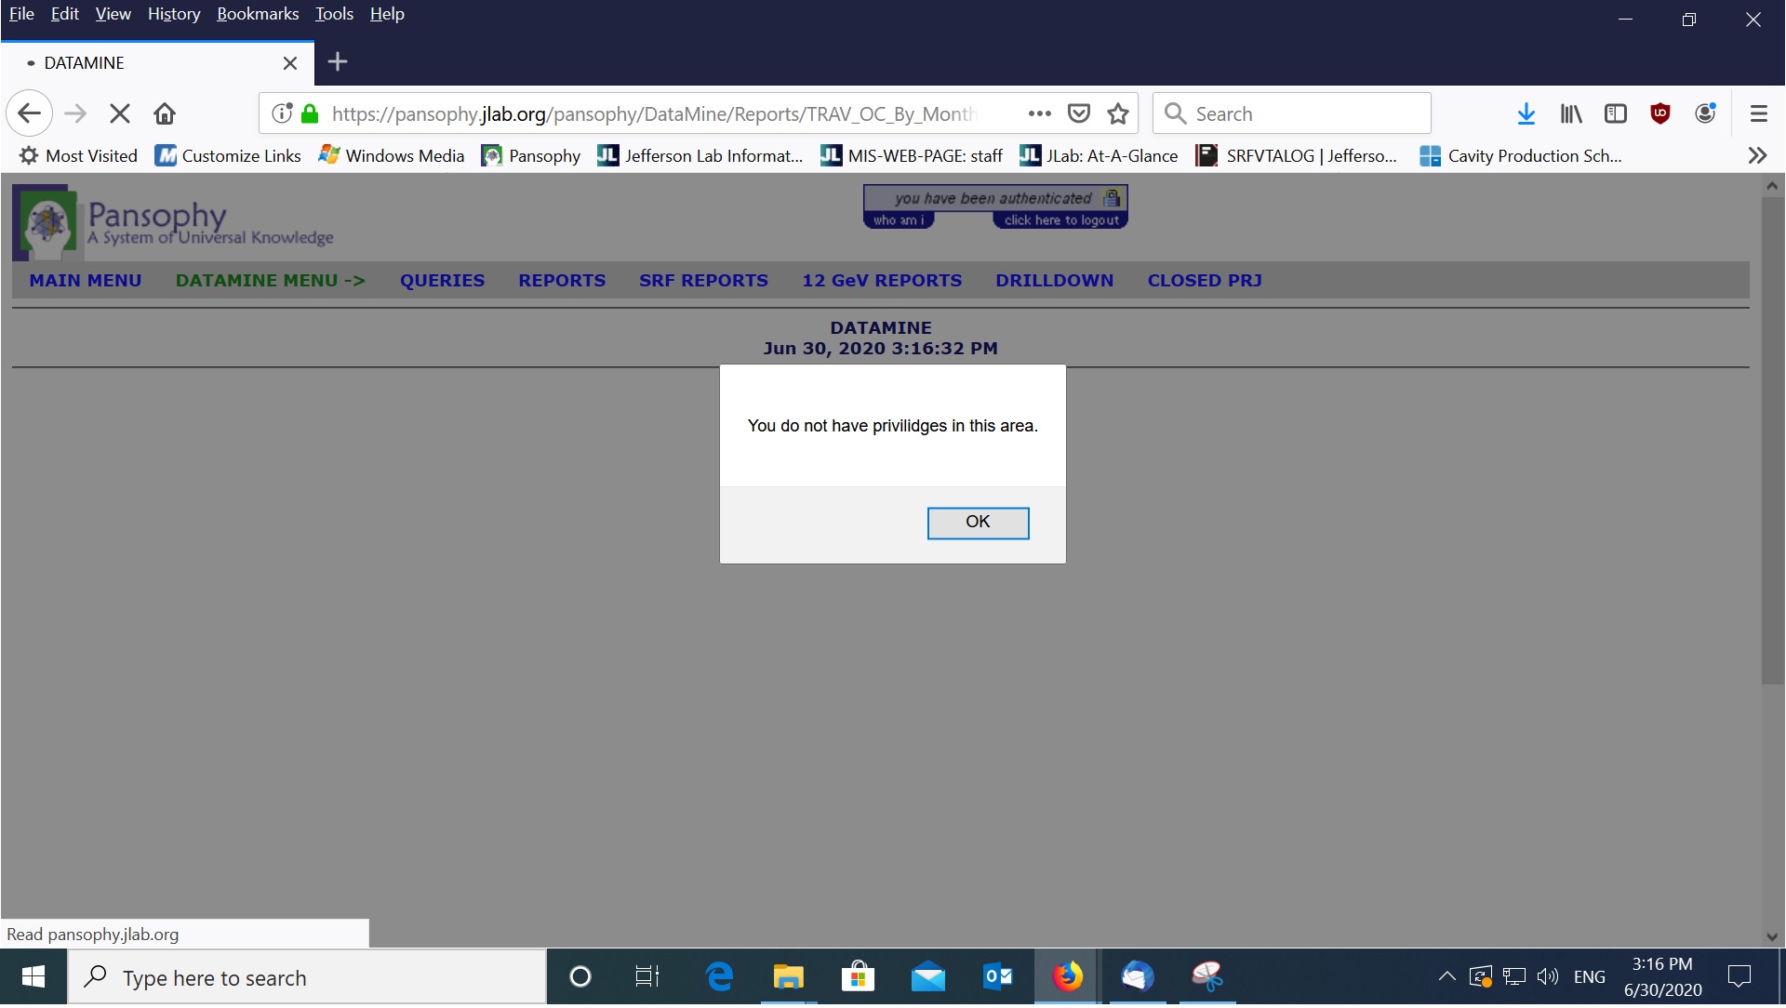
Task: Open uBlock Origin shield extension
Action: pos(1660,113)
